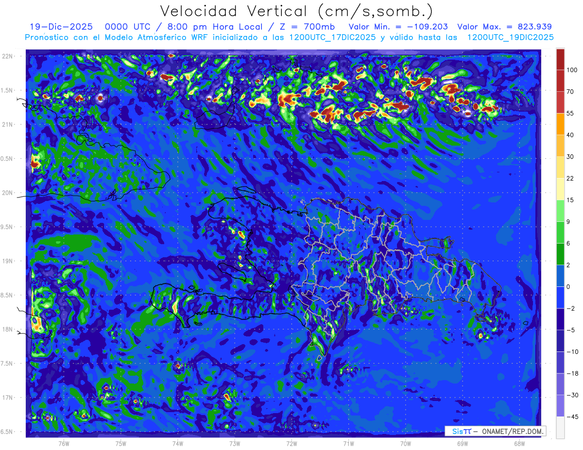The height and width of the screenshot is (450, 583).
Task: Click the colorbar label "70"
Action: tap(570, 91)
